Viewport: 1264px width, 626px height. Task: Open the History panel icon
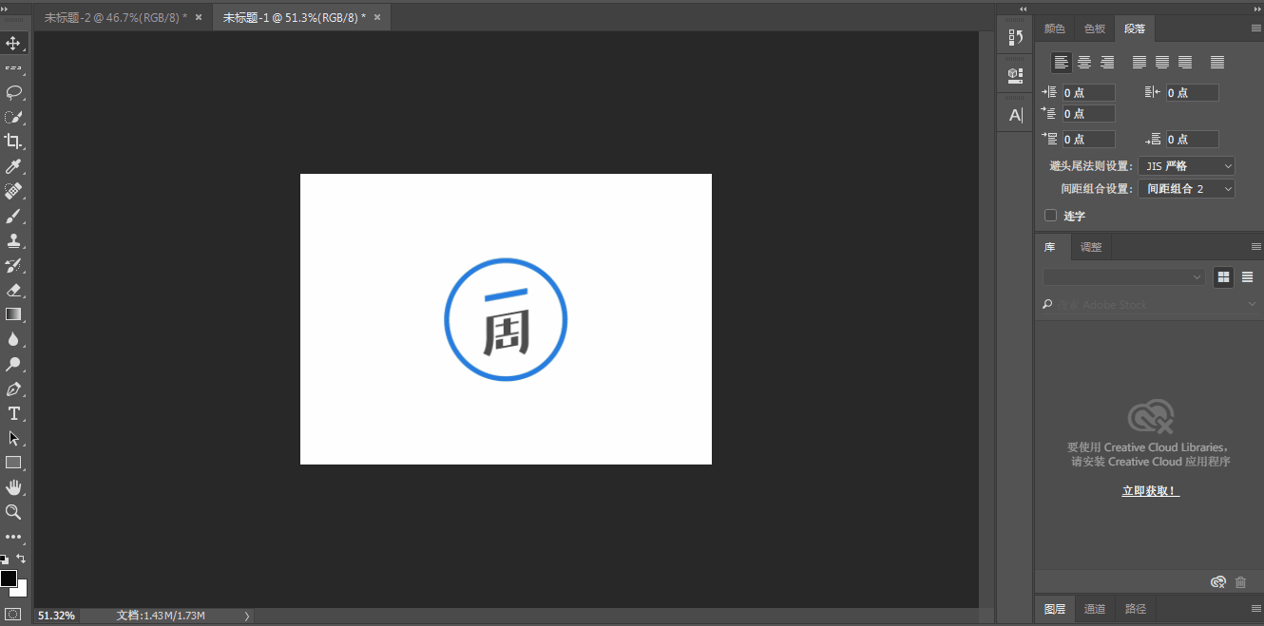click(1015, 38)
